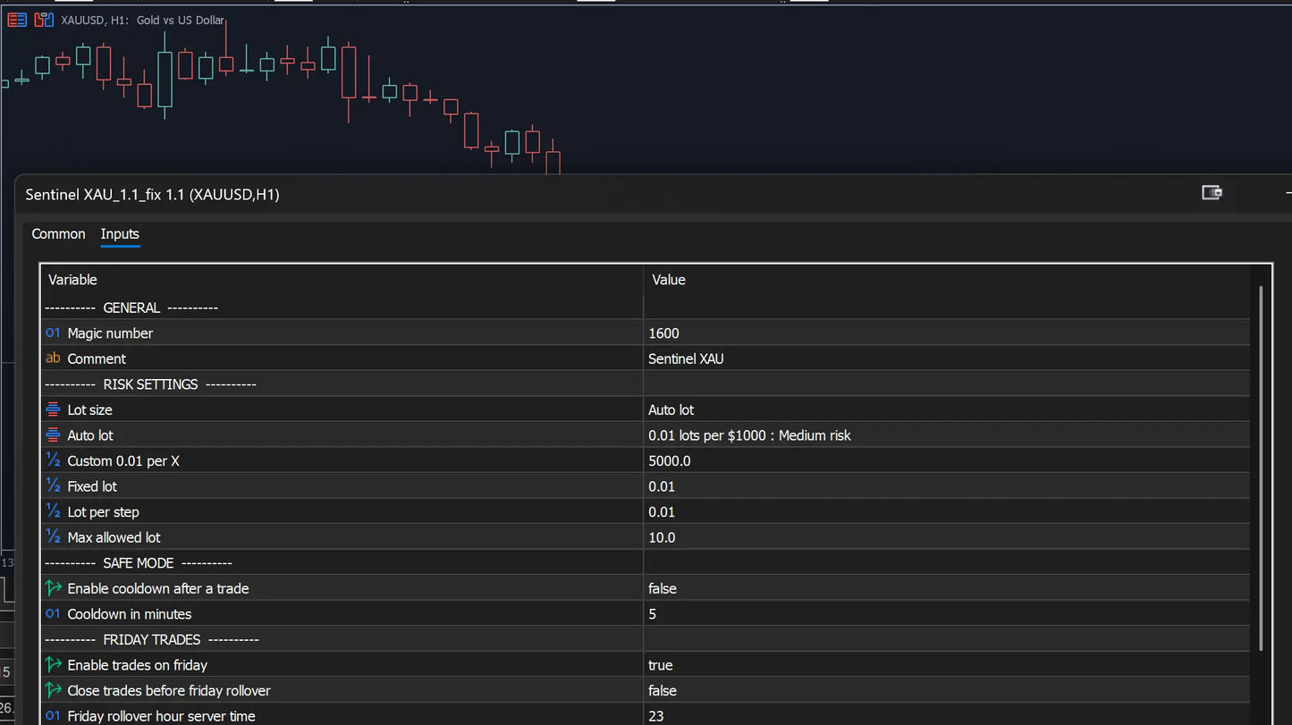
Task: Click Close trades before friday rollover icon
Action: [53, 691]
